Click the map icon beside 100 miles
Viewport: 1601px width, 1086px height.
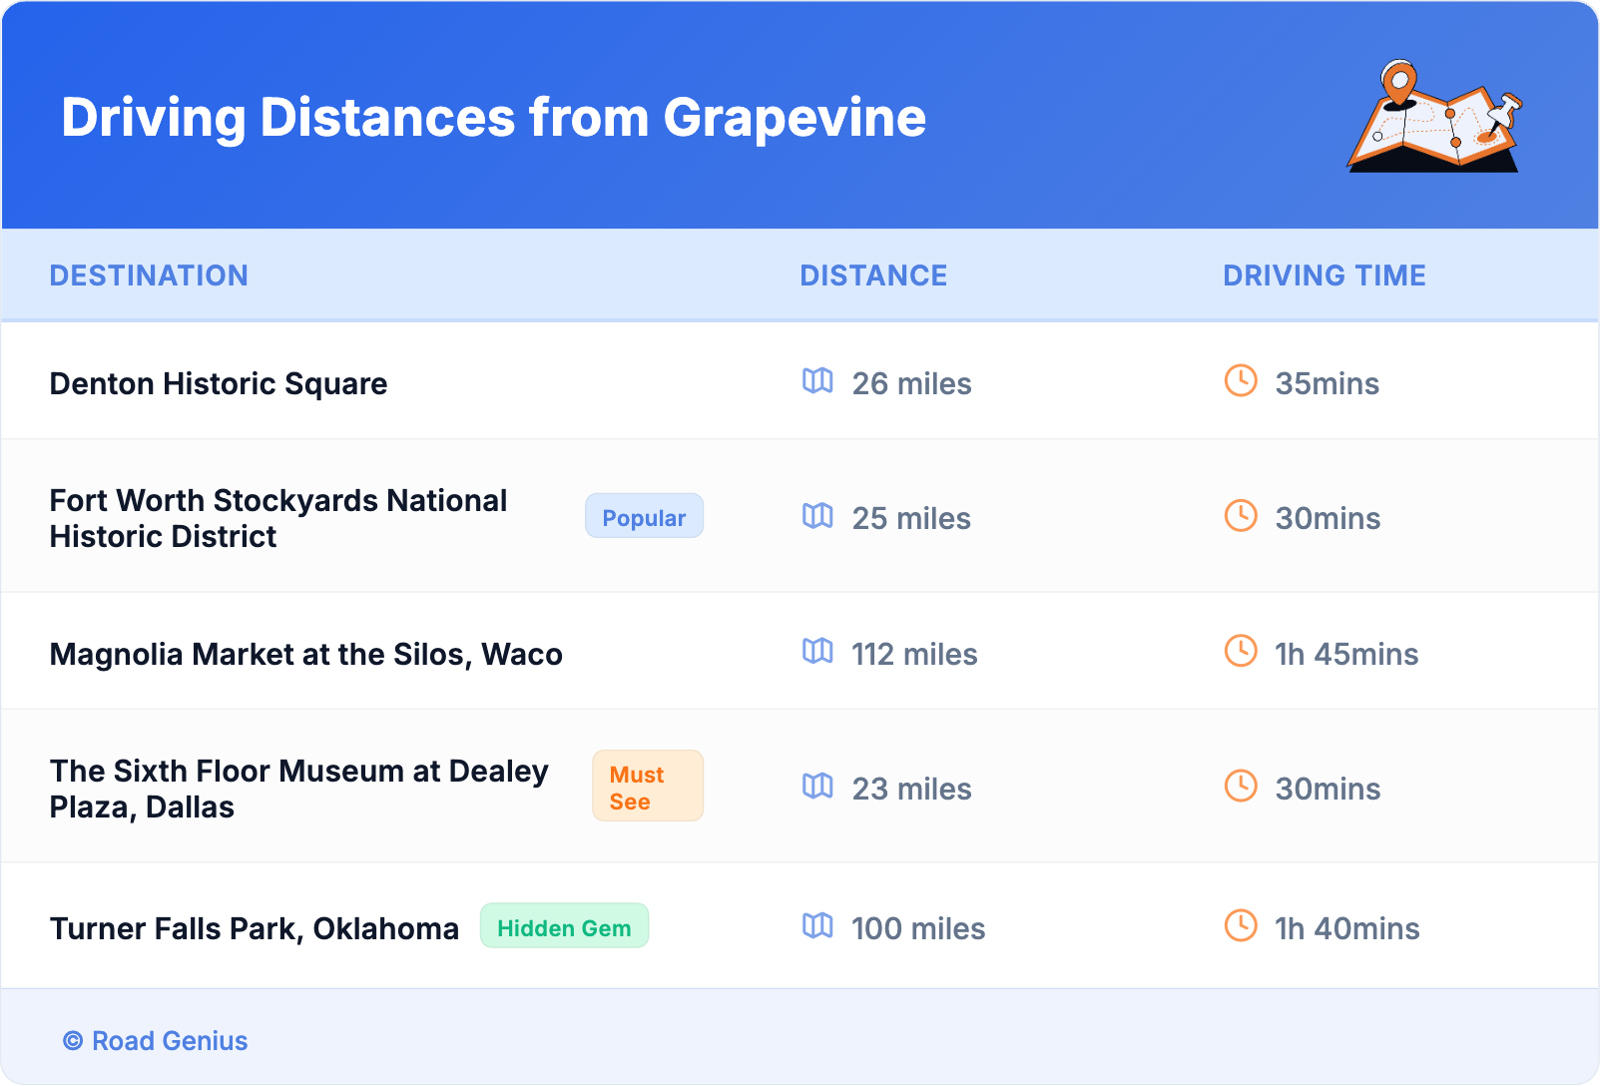click(x=817, y=926)
